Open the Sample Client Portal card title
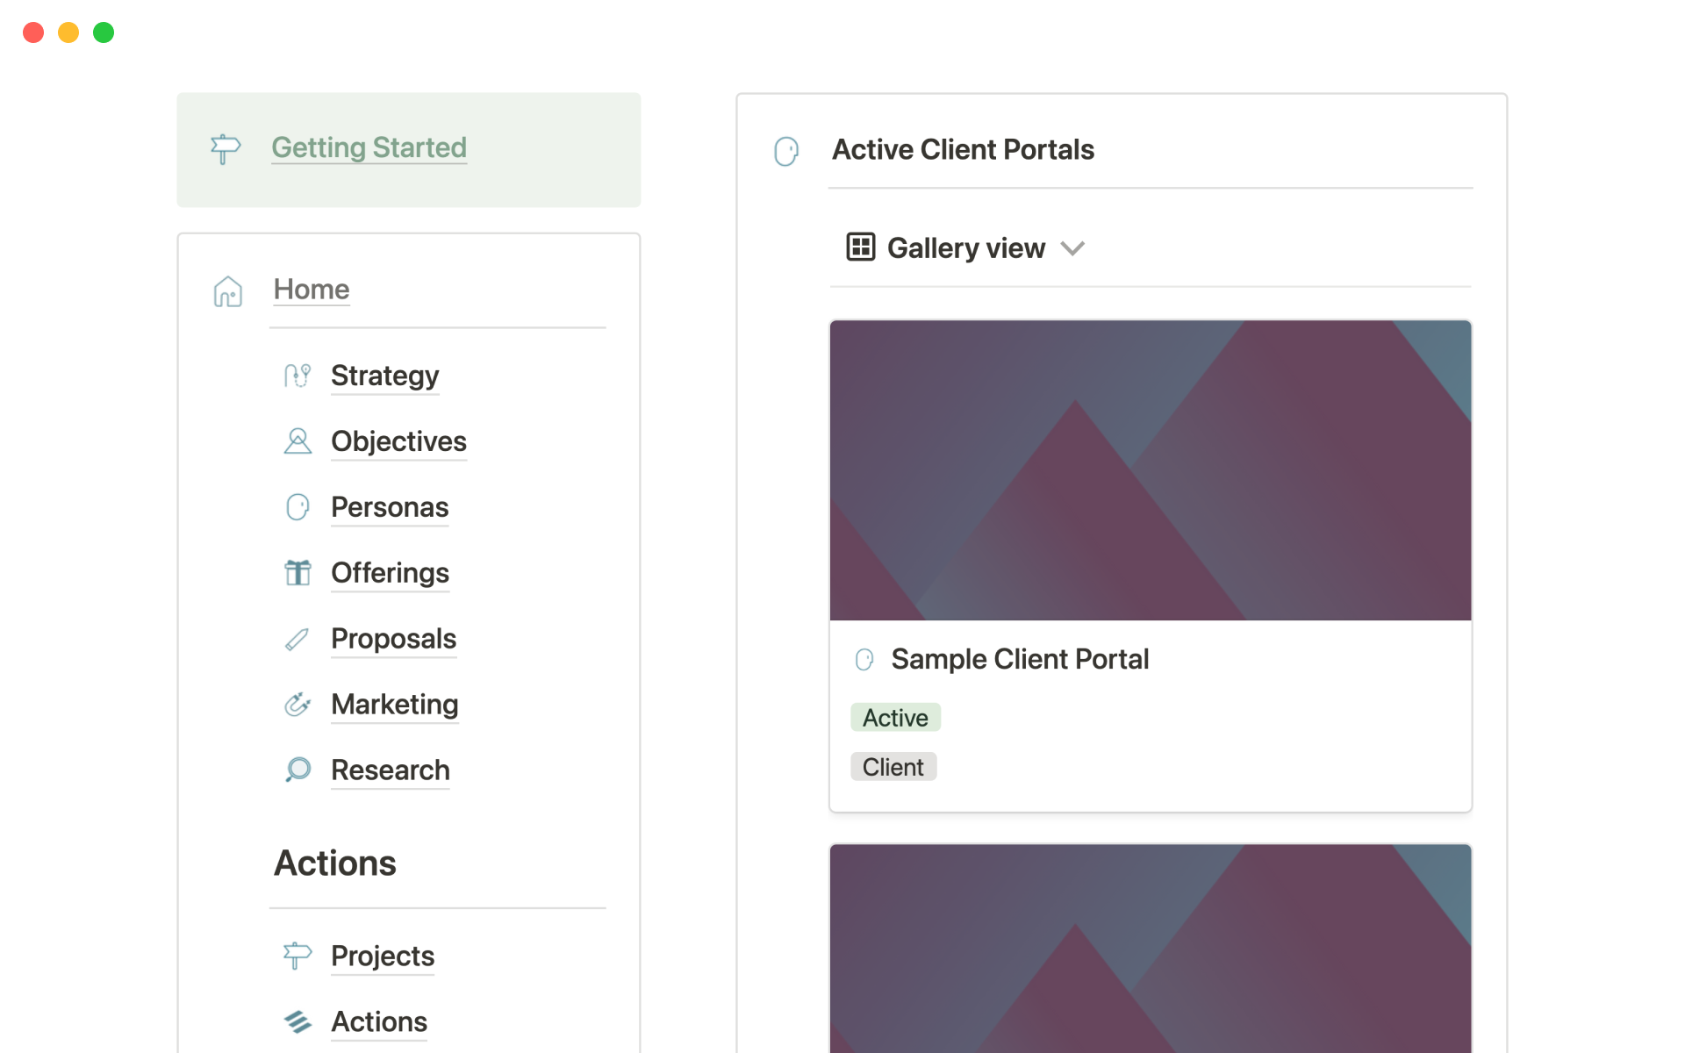1685x1053 pixels. click(1020, 659)
